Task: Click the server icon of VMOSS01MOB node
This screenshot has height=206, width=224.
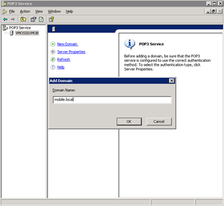Action: click(12, 33)
